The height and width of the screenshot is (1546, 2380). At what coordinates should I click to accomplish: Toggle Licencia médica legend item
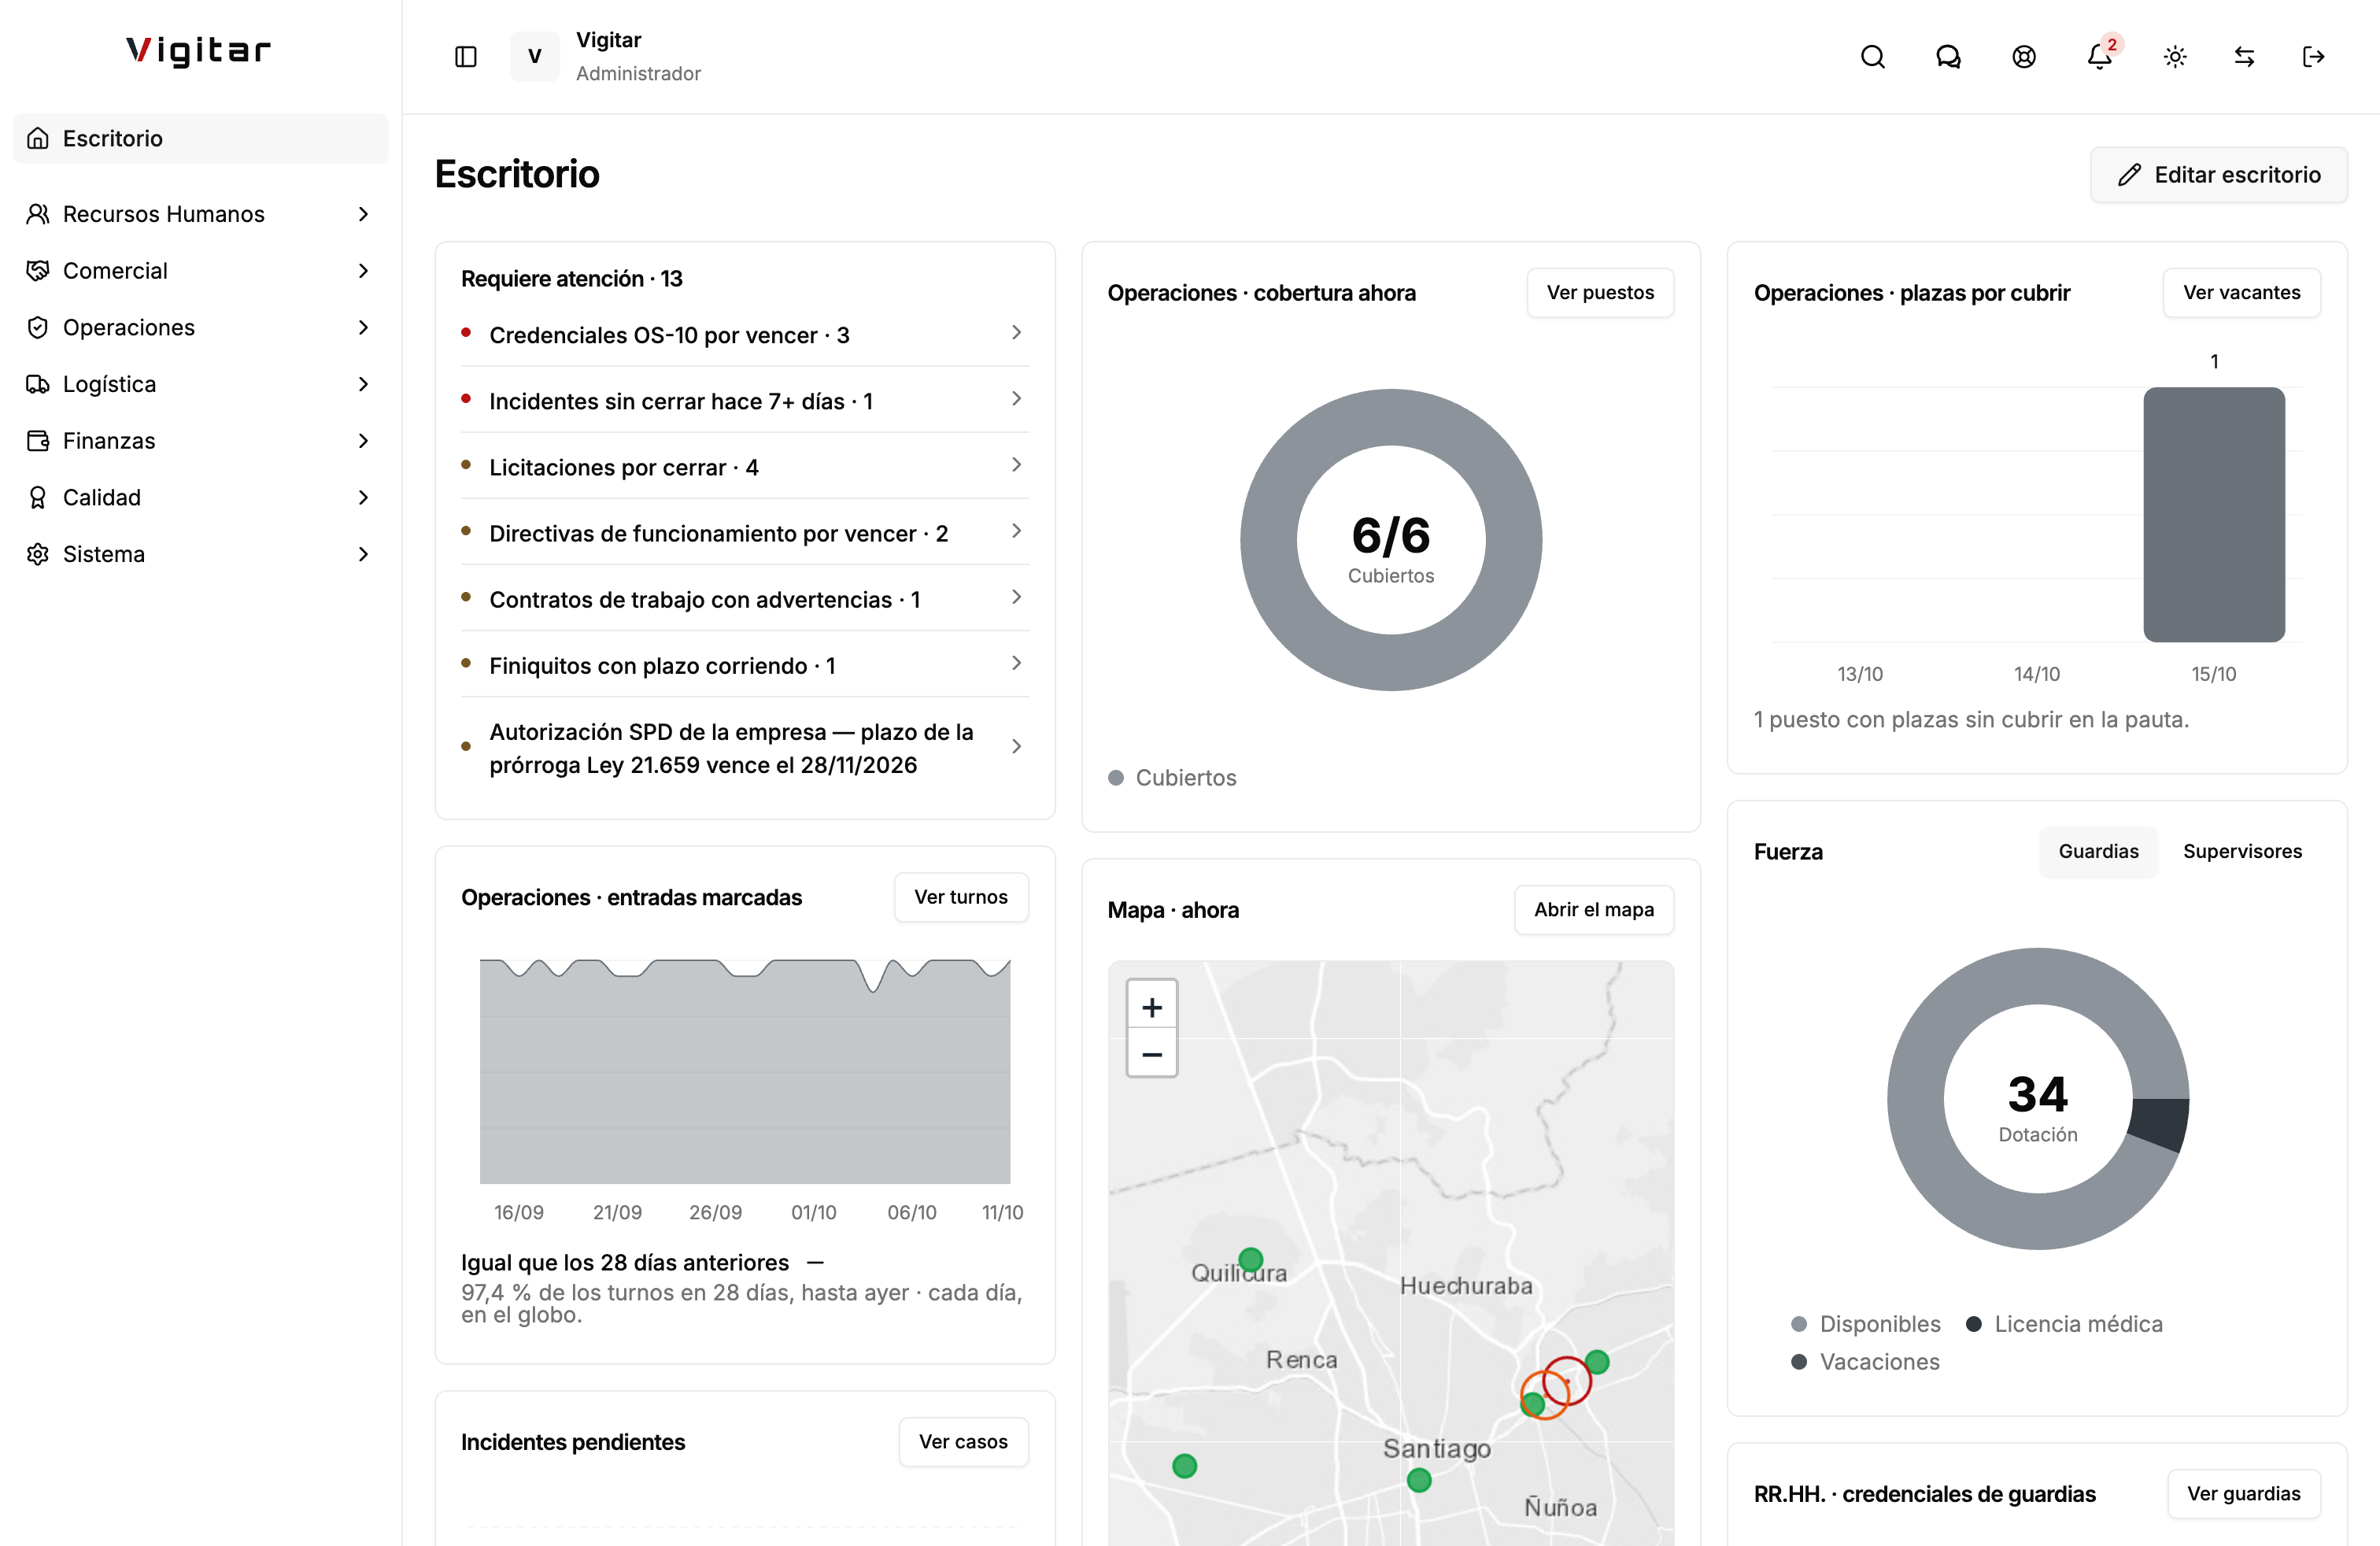point(2064,1324)
